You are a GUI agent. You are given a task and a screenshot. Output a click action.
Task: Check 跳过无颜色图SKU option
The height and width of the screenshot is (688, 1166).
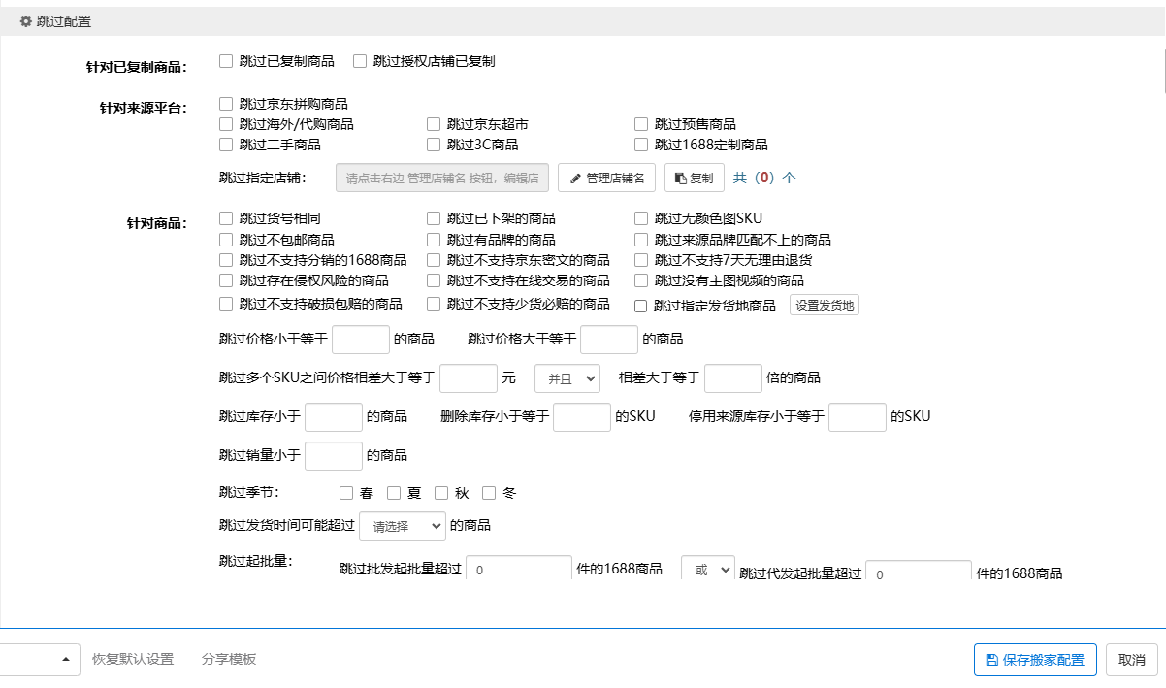(x=641, y=218)
